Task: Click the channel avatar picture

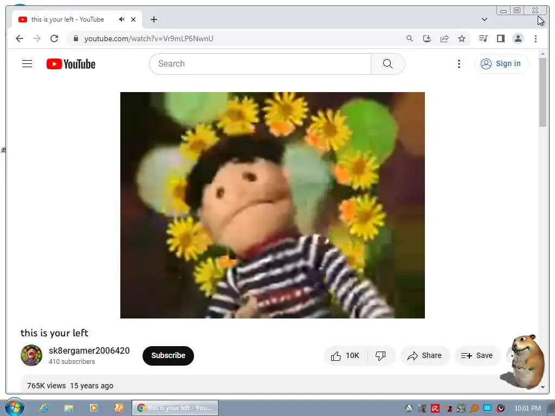Action: coord(31,355)
